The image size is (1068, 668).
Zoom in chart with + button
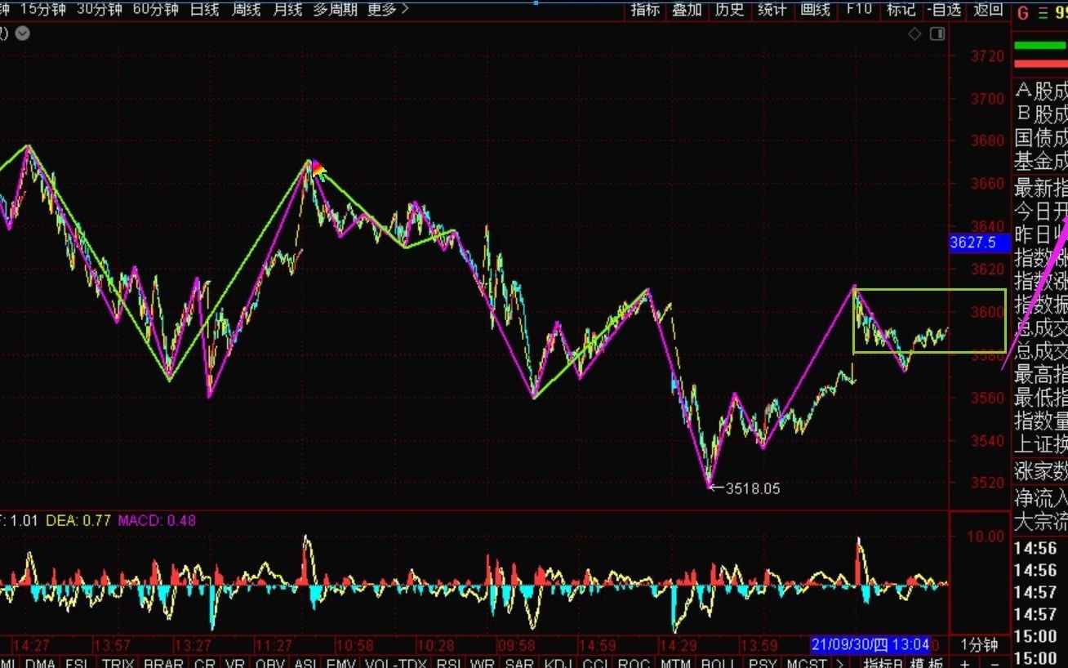click(965, 664)
